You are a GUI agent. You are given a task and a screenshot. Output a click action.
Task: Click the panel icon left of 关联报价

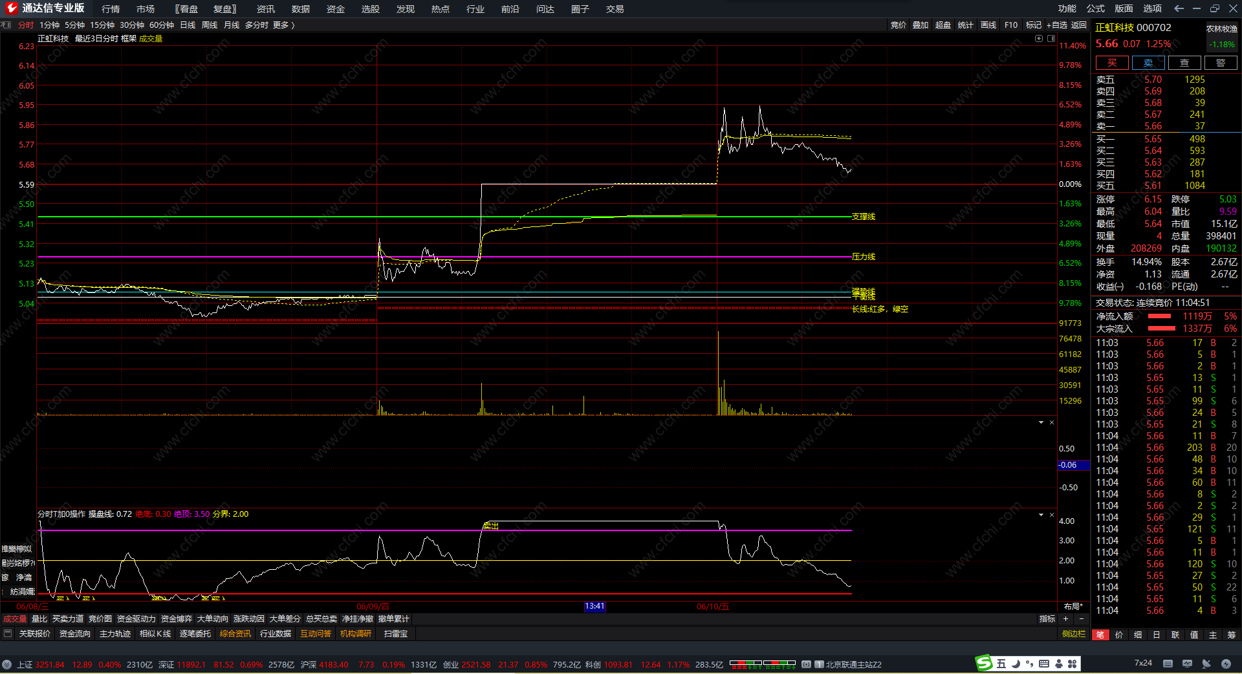coord(8,634)
